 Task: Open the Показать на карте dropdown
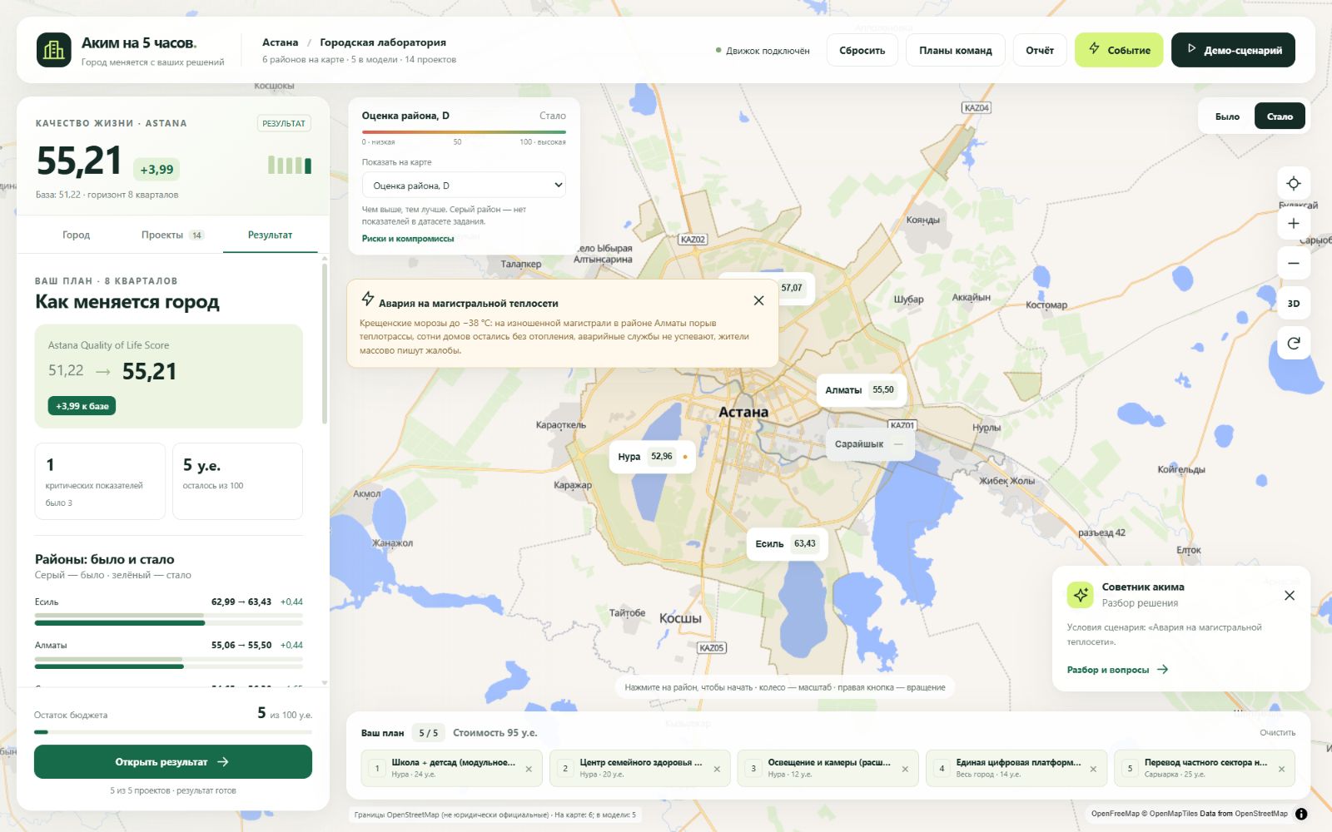(x=464, y=186)
